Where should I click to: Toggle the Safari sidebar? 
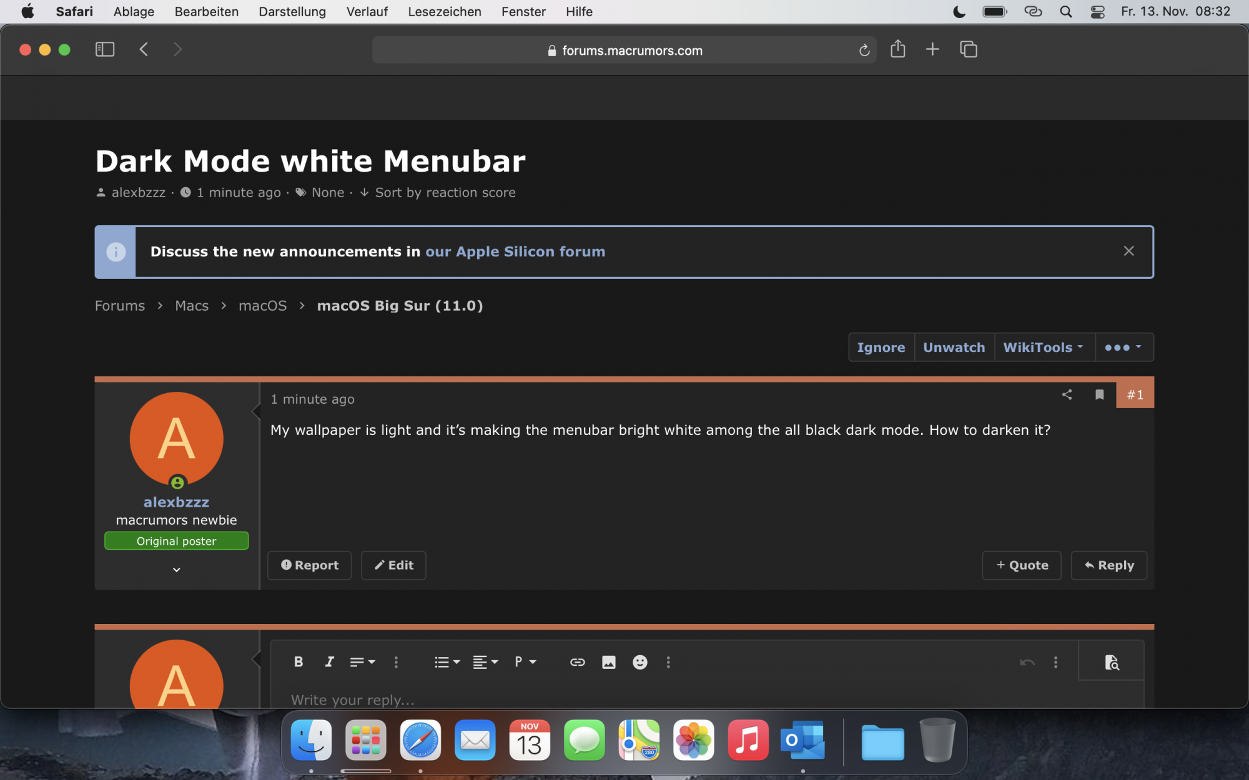point(104,49)
